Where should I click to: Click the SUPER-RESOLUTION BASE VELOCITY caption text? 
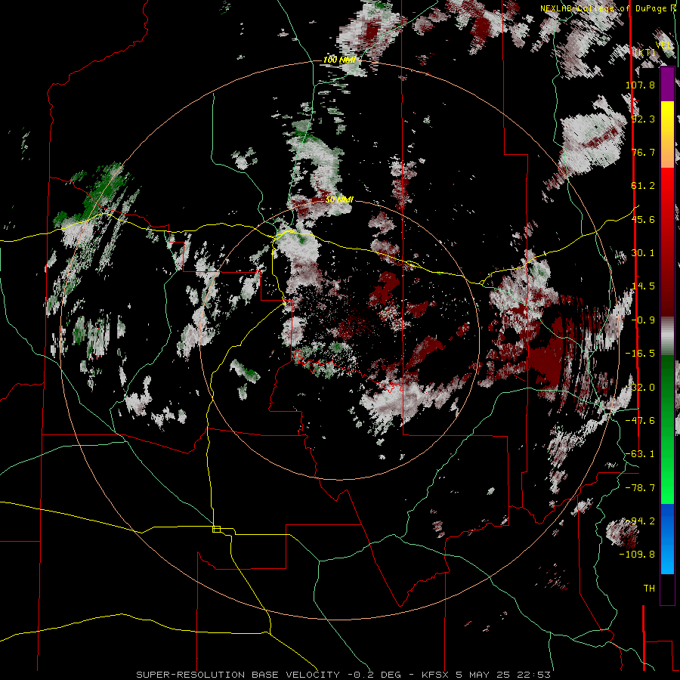pyautogui.click(x=238, y=675)
